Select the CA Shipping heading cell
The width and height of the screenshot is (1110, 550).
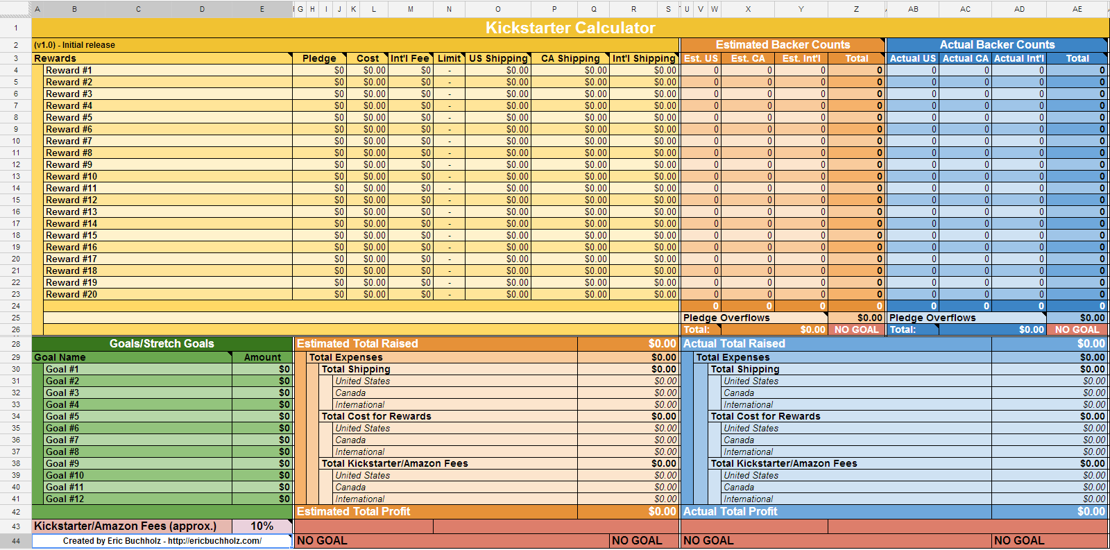[570, 59]
